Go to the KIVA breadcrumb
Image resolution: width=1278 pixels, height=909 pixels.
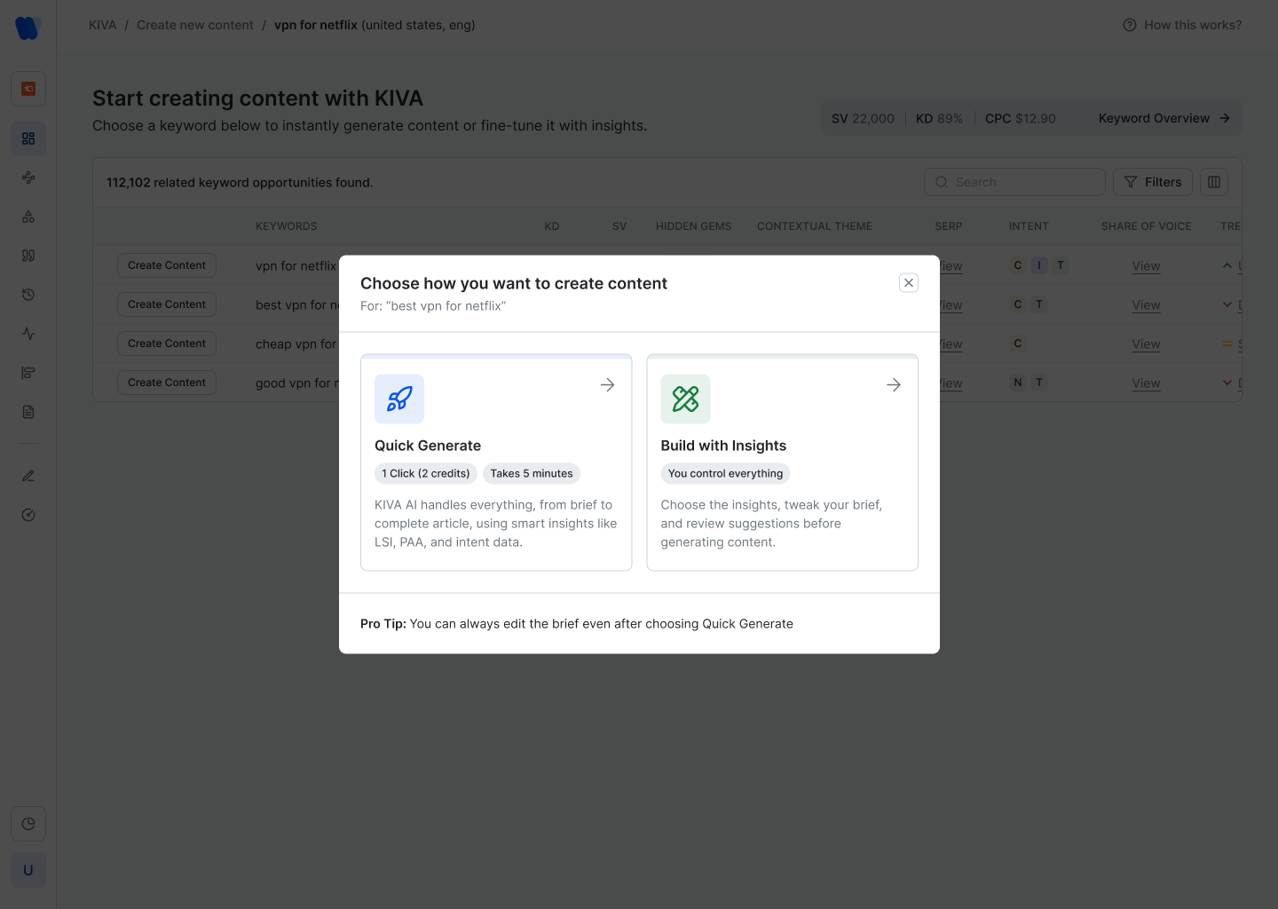click(x=102, y=25)
